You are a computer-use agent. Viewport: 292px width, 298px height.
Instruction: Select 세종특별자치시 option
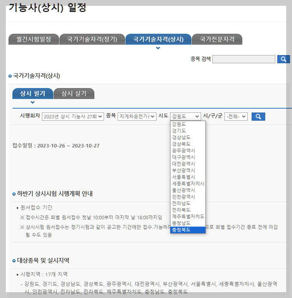click(x=188, y=184)
